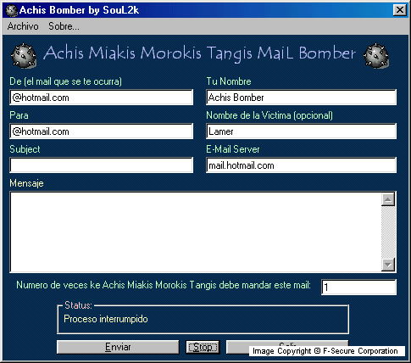Click the 'Tu Nombre' label
411x363 pixels.
(x=229, y=81)
